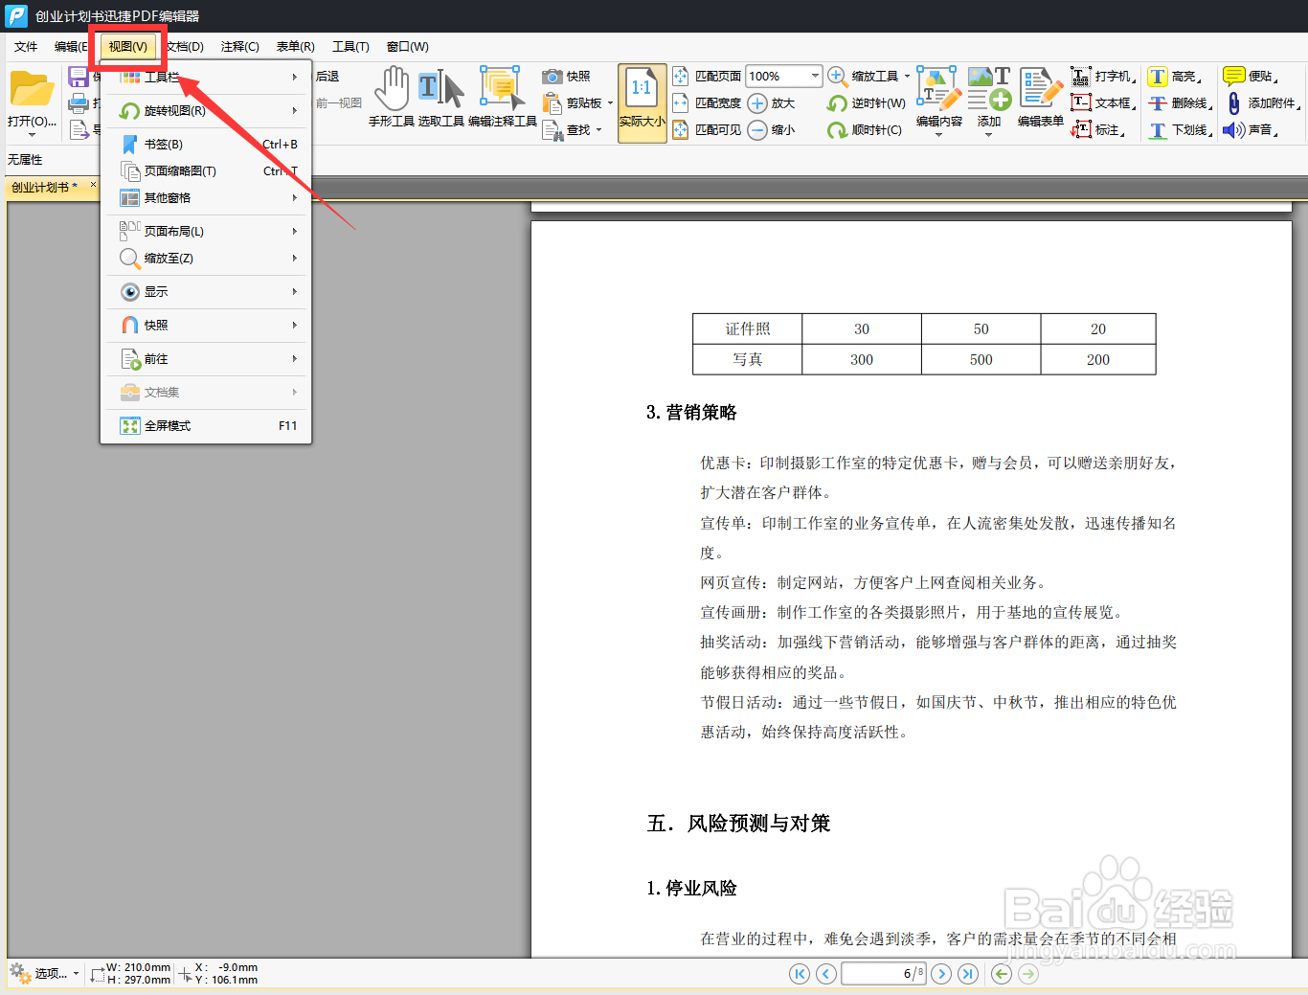Switch to the 创业计划书 document tab

(x=43, y=187)
